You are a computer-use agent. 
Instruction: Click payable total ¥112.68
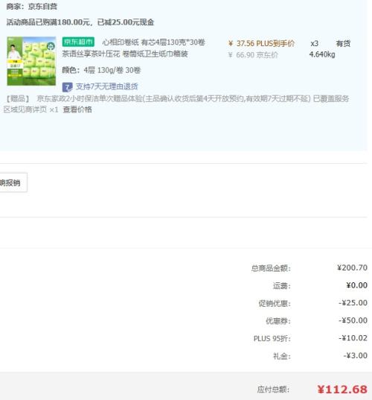[x=342, y=390]
